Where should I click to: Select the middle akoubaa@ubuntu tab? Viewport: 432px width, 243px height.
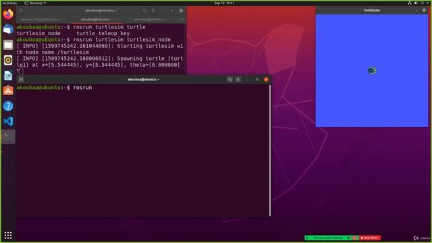pos(97,20)
